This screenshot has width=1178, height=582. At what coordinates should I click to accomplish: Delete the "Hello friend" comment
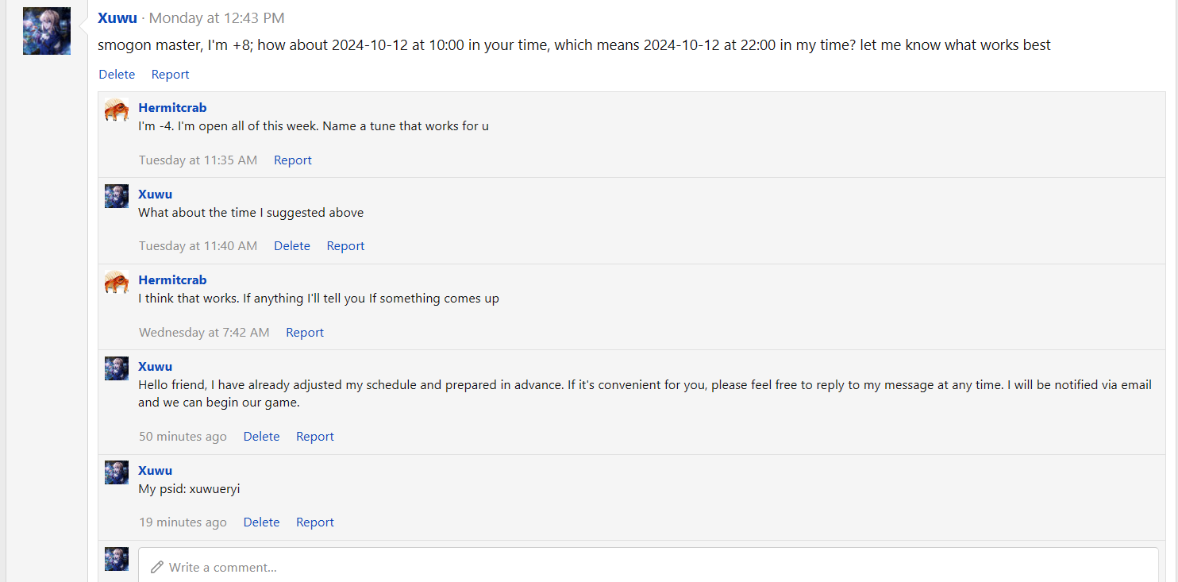coord(261,437)
